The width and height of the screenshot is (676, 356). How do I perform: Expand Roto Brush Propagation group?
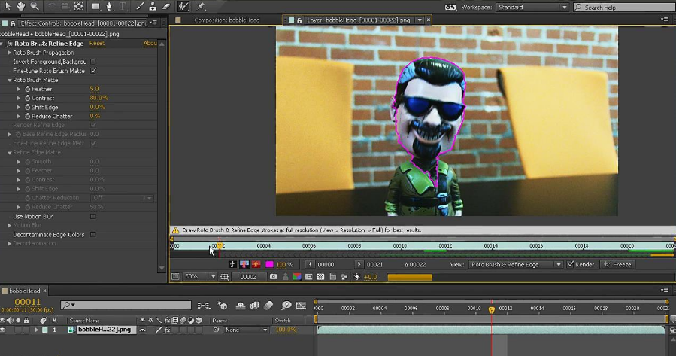pos(10,53)
